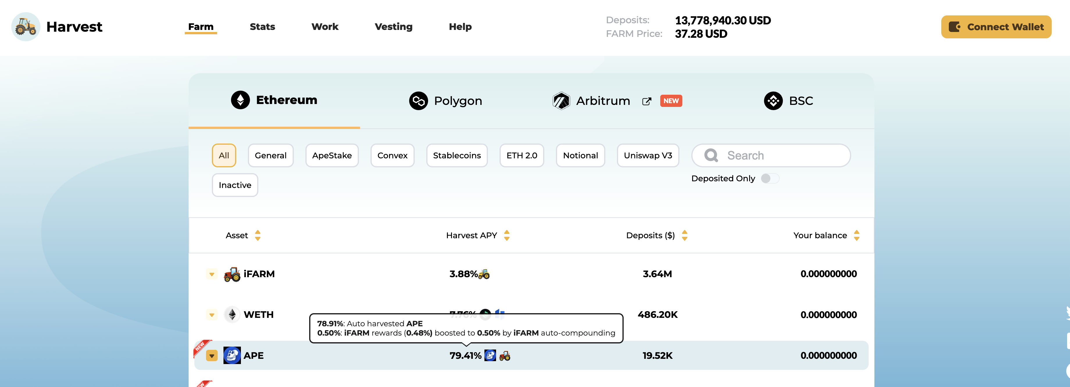Expand the WETH row details

(212, 315)
